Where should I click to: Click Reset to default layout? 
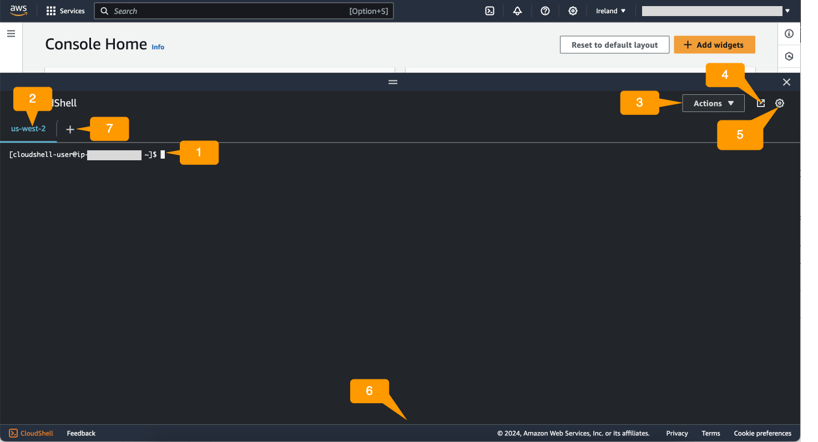pos(614,45)
